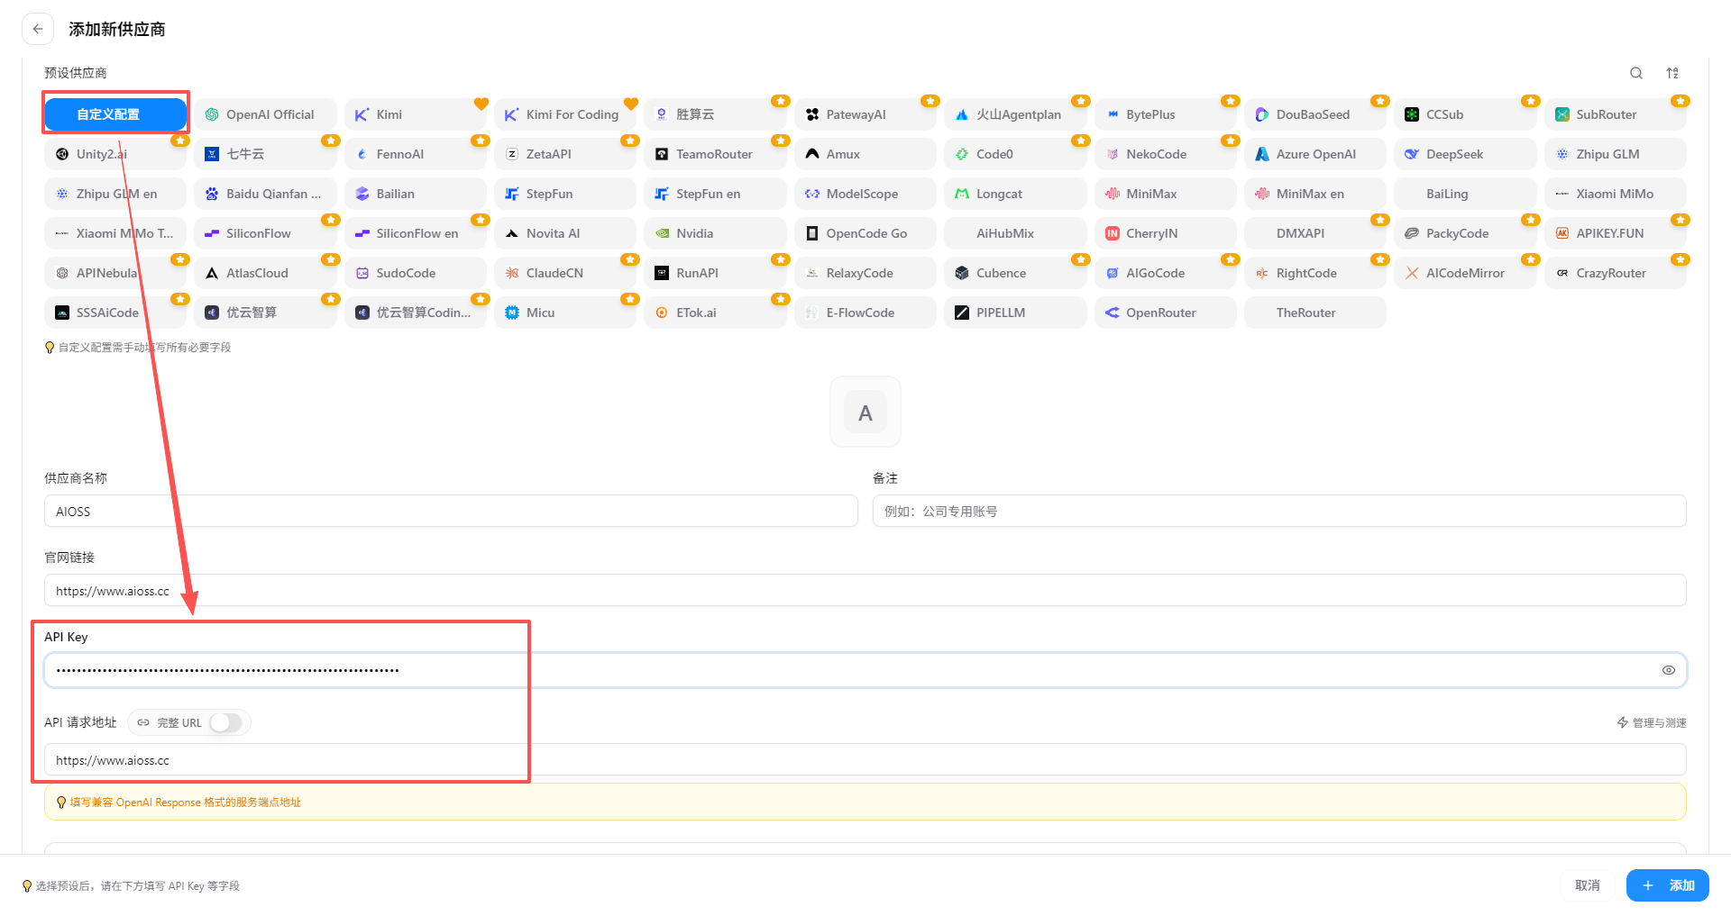Pick the Bailian preset
The image size is (1731, 916).
[416, 194]
